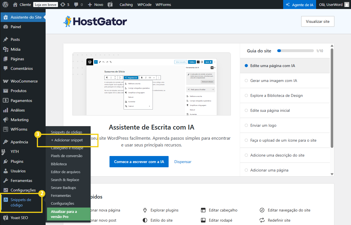Click the Painel dashboard icon
The image size is (351, 225).
(6, 27)
